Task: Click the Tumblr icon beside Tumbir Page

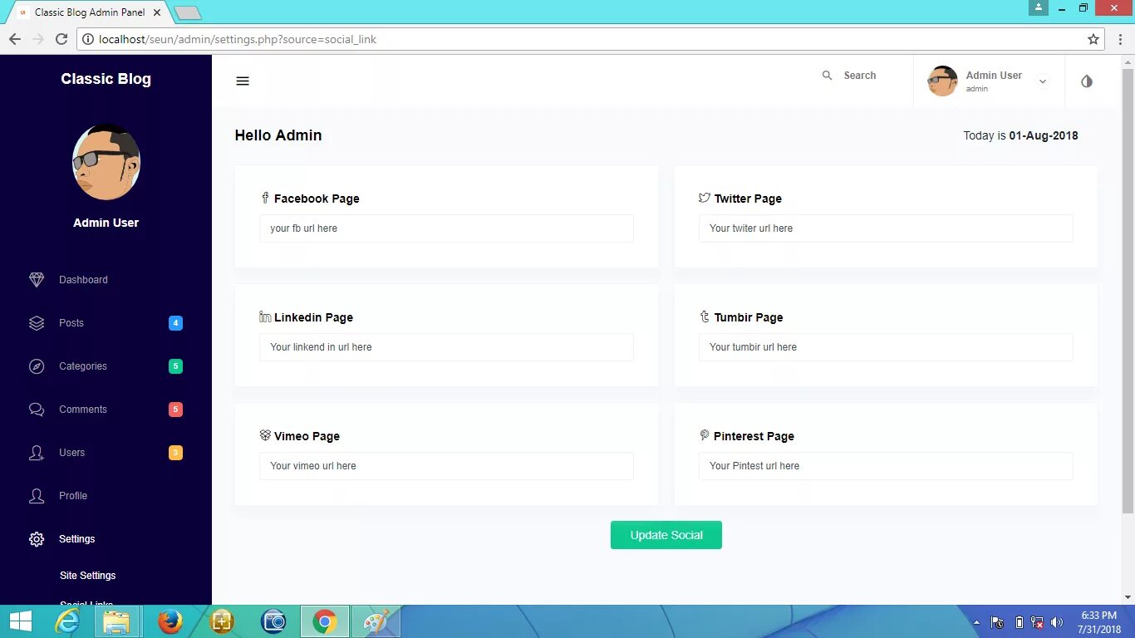Action: (705, 317)
